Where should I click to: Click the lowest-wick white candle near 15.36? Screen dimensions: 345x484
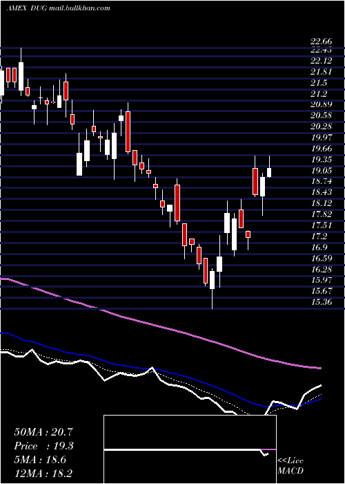[x=213, y=280]
